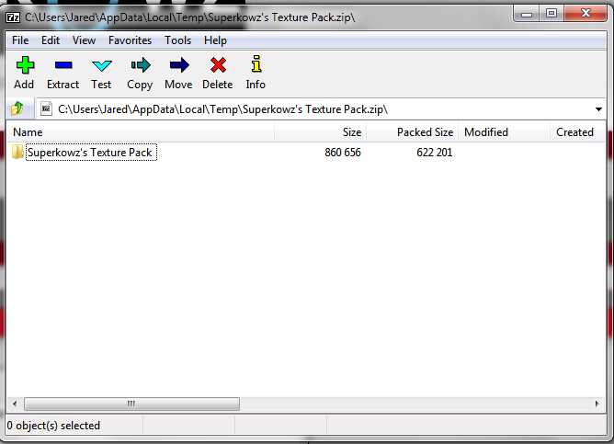Go up one folder level icon
The height and width of the screenshot is (444, 614).
click(17, 109)
